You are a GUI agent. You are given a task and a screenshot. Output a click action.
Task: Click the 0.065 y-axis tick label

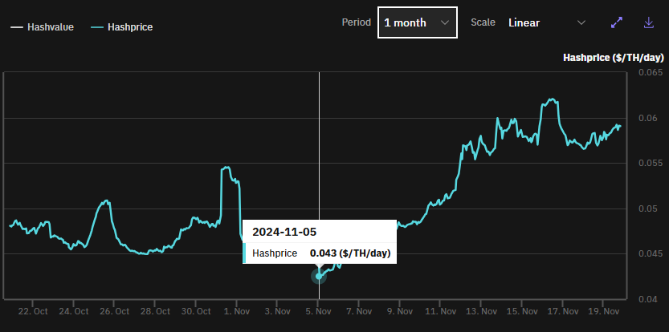point(650,73)
